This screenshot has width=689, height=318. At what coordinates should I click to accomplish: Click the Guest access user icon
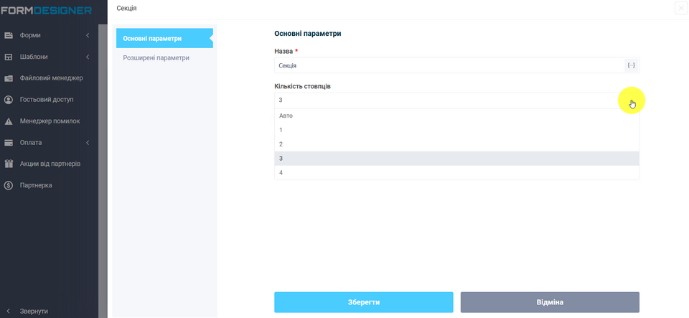[9, 100]
